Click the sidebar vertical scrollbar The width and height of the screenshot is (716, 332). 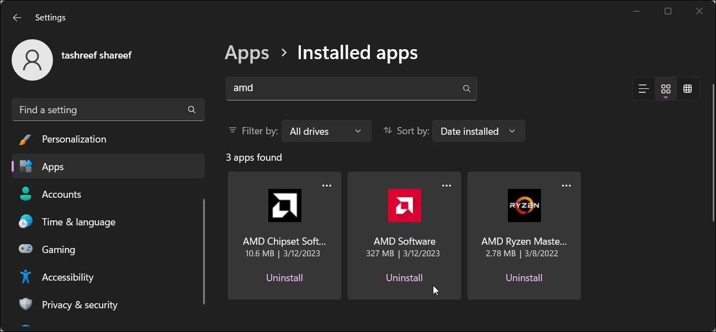coord(204,251)
